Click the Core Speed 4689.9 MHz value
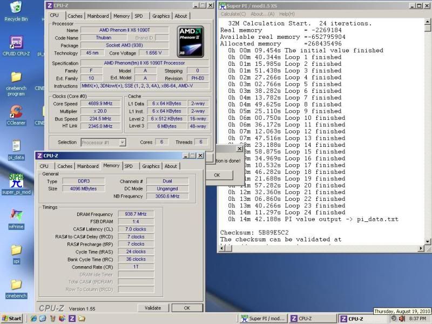The image size is (432, 324). pyautogui.click(x=100, y=104)
